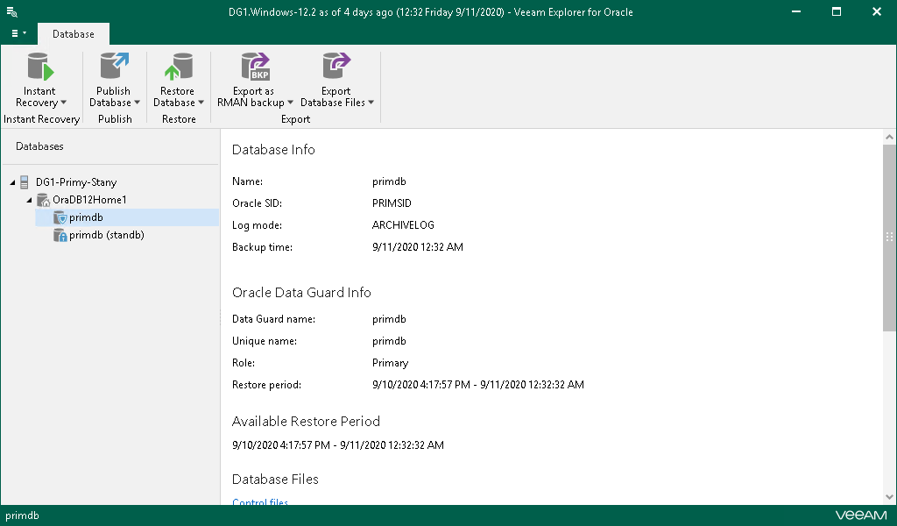897x526 pixels.
Task: Click the Export as RMAN backup icon
Action: click(x=255, y=68)
